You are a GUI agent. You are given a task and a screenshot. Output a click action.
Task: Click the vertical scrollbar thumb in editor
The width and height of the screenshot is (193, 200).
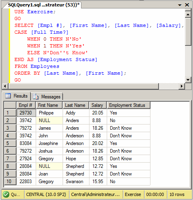188,32
